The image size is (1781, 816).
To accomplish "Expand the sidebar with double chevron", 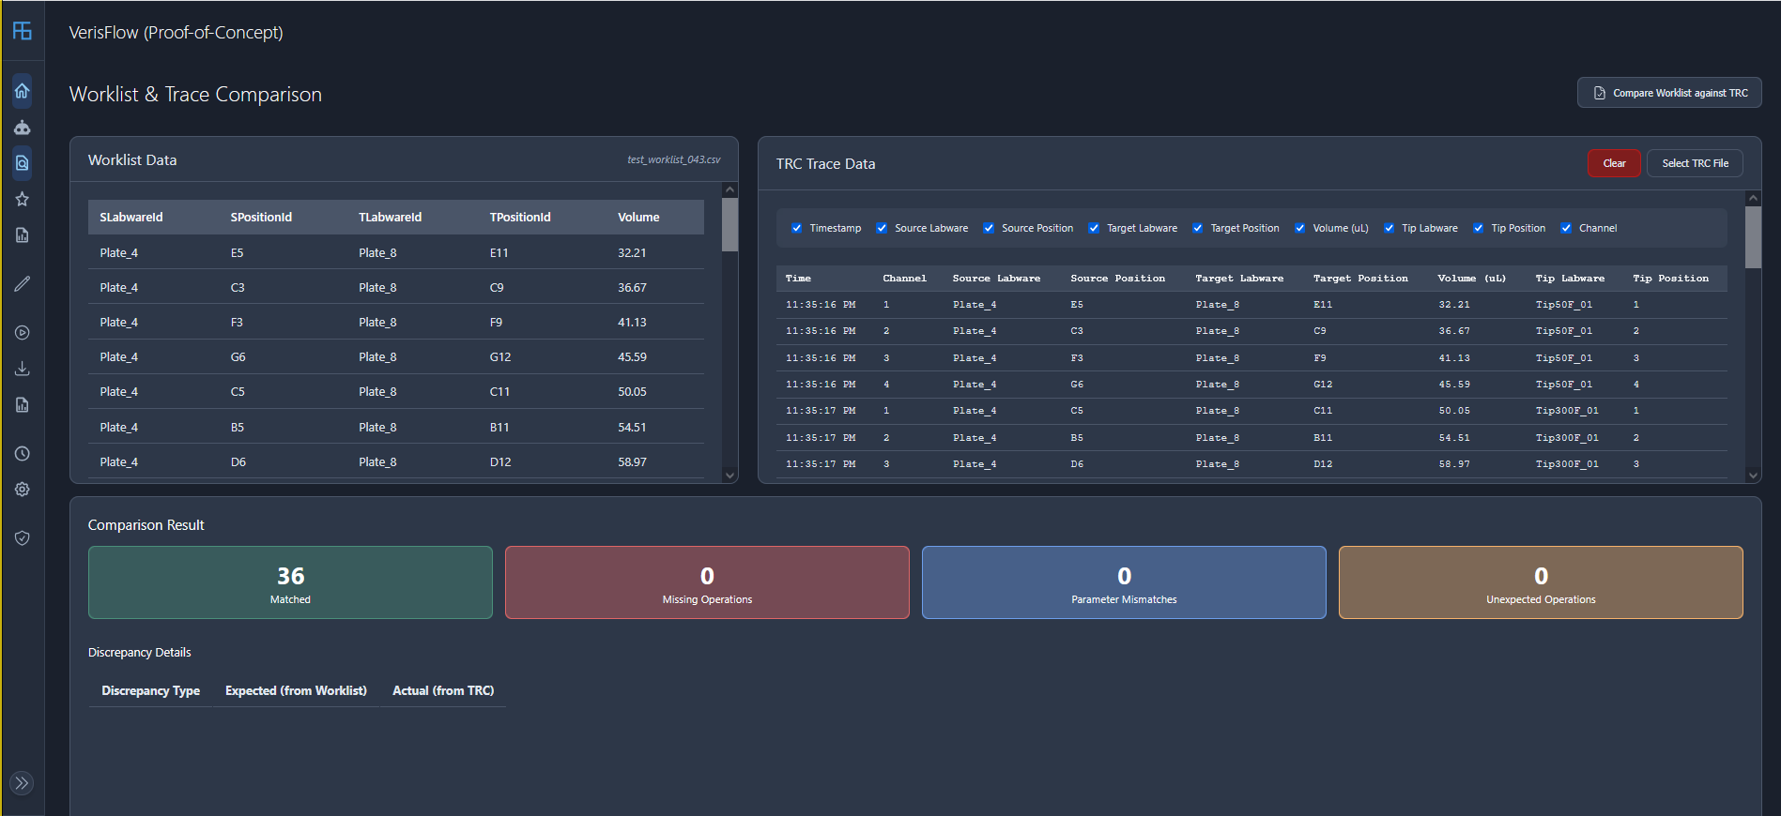I will click(x=22, y=783).
